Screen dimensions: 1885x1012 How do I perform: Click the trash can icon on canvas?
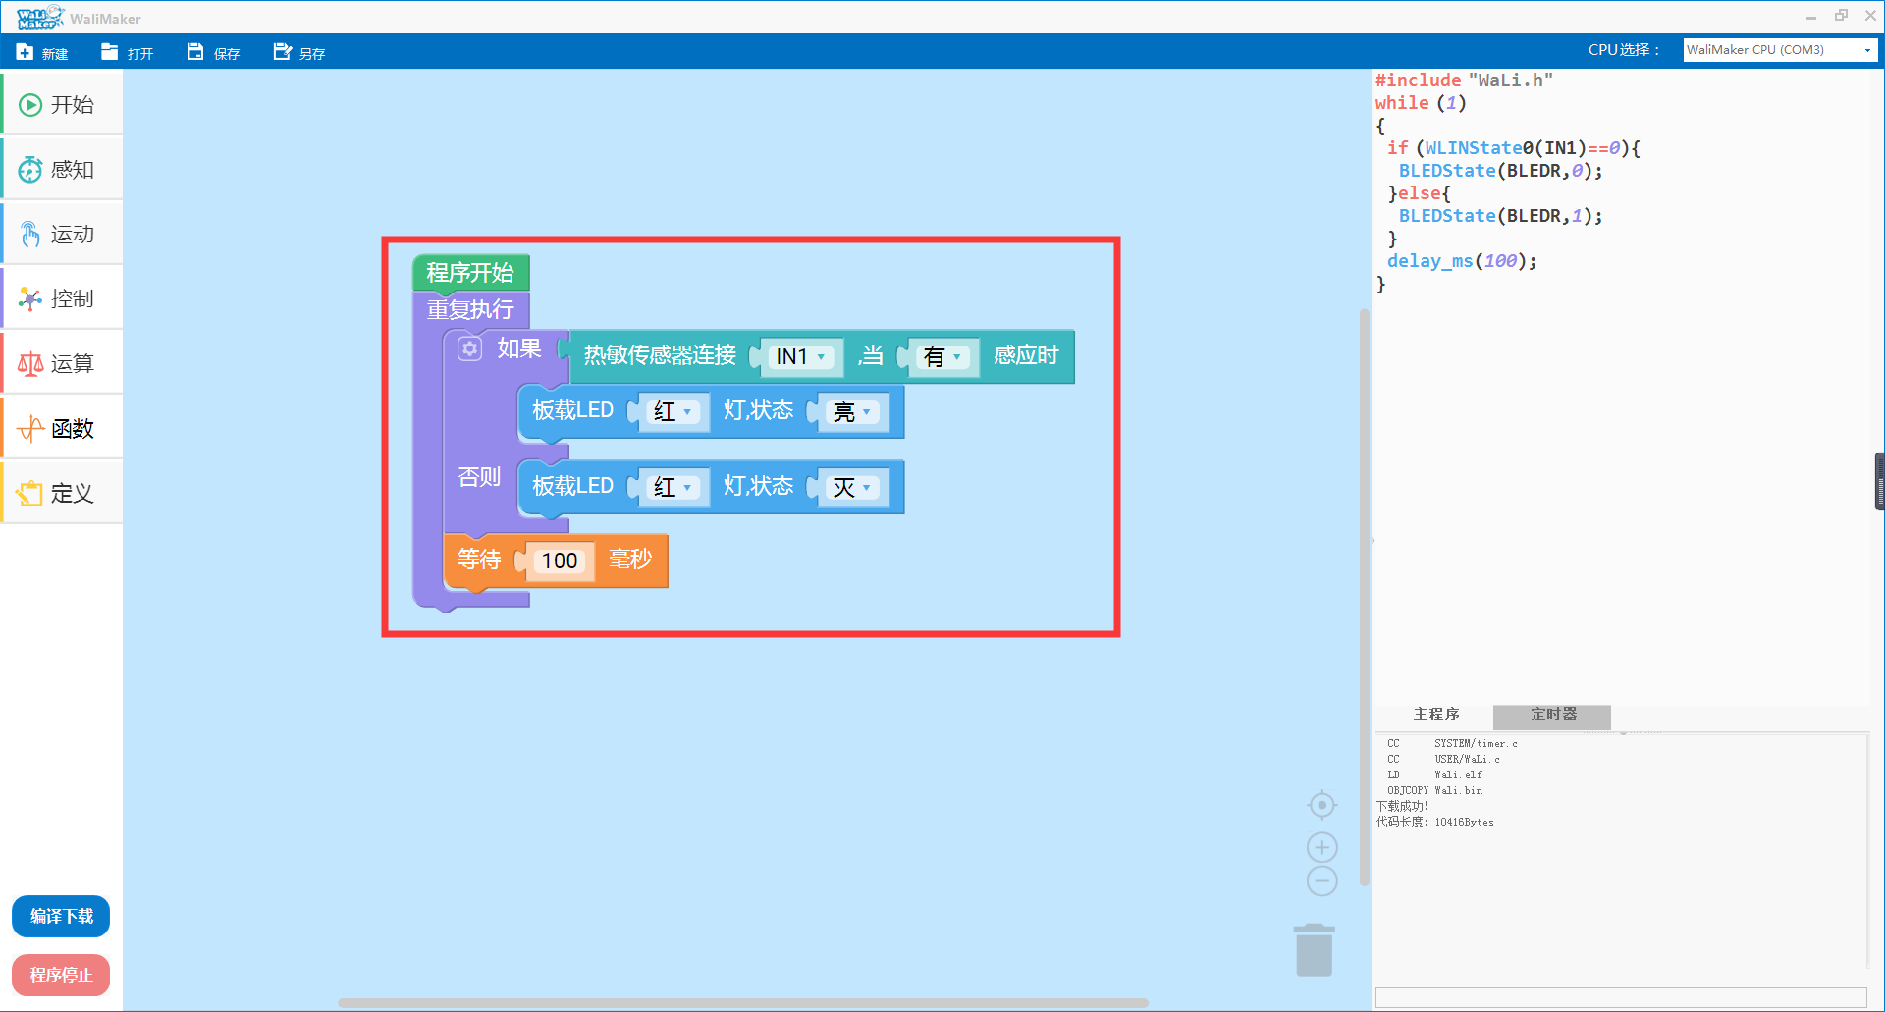1314,950
